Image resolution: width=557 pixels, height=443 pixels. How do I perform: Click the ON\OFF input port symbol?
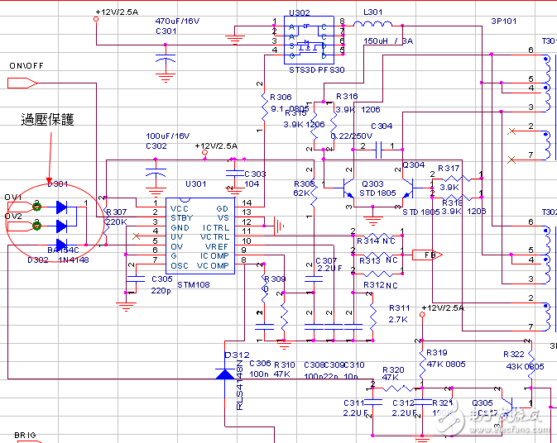(x=23, y=83)
